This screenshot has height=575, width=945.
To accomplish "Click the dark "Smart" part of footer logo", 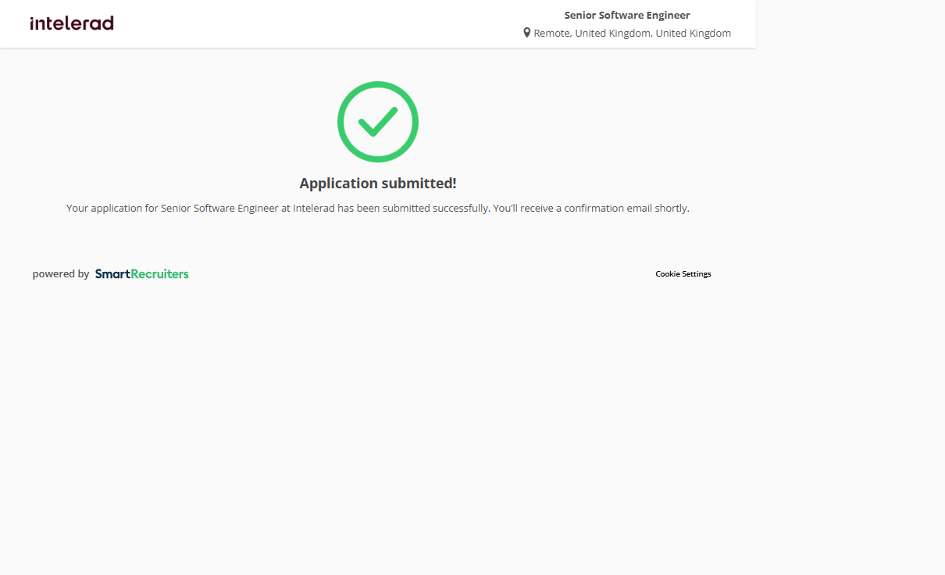I will pos(112,274).
